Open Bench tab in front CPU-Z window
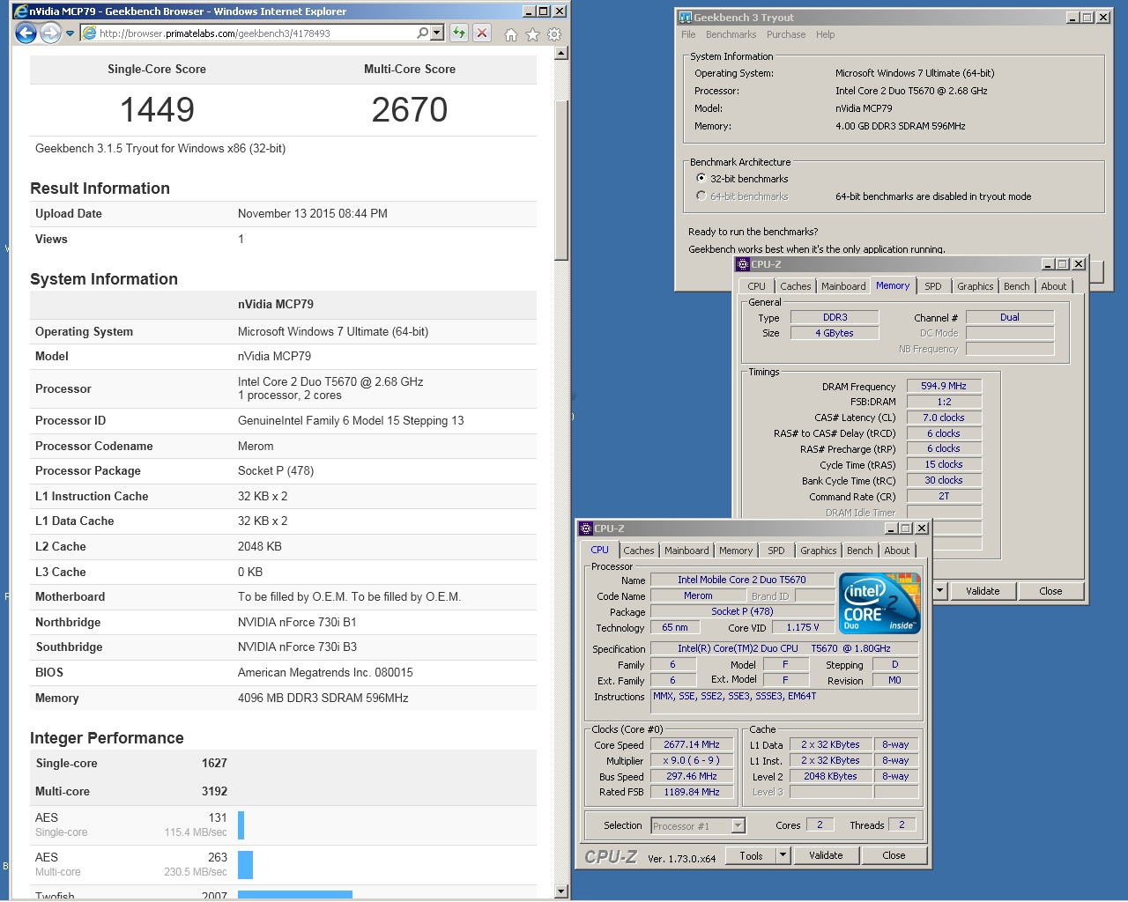 point(860,551)
